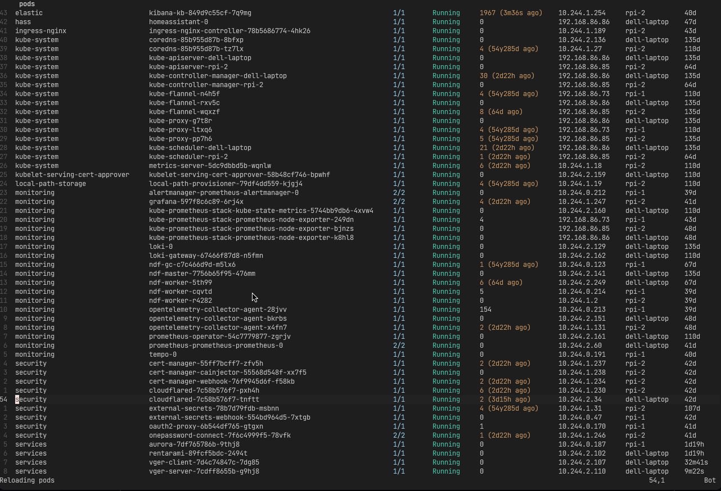Click the 54,1 cursor position indicator
The image size is (721, 491).
point(657,480)
